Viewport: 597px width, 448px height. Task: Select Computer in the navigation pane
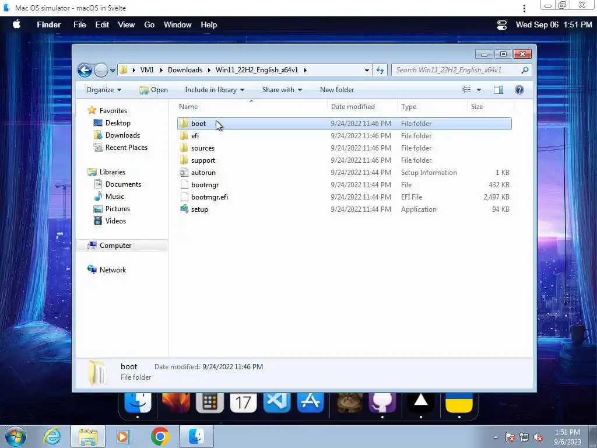tap(122, 246)
